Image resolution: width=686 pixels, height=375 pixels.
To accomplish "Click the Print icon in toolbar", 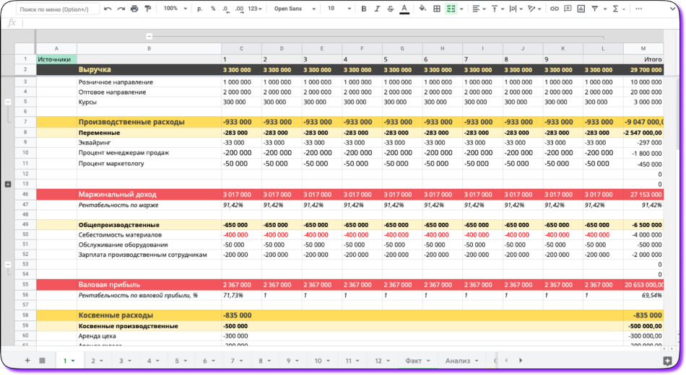I will coord(134,9).
